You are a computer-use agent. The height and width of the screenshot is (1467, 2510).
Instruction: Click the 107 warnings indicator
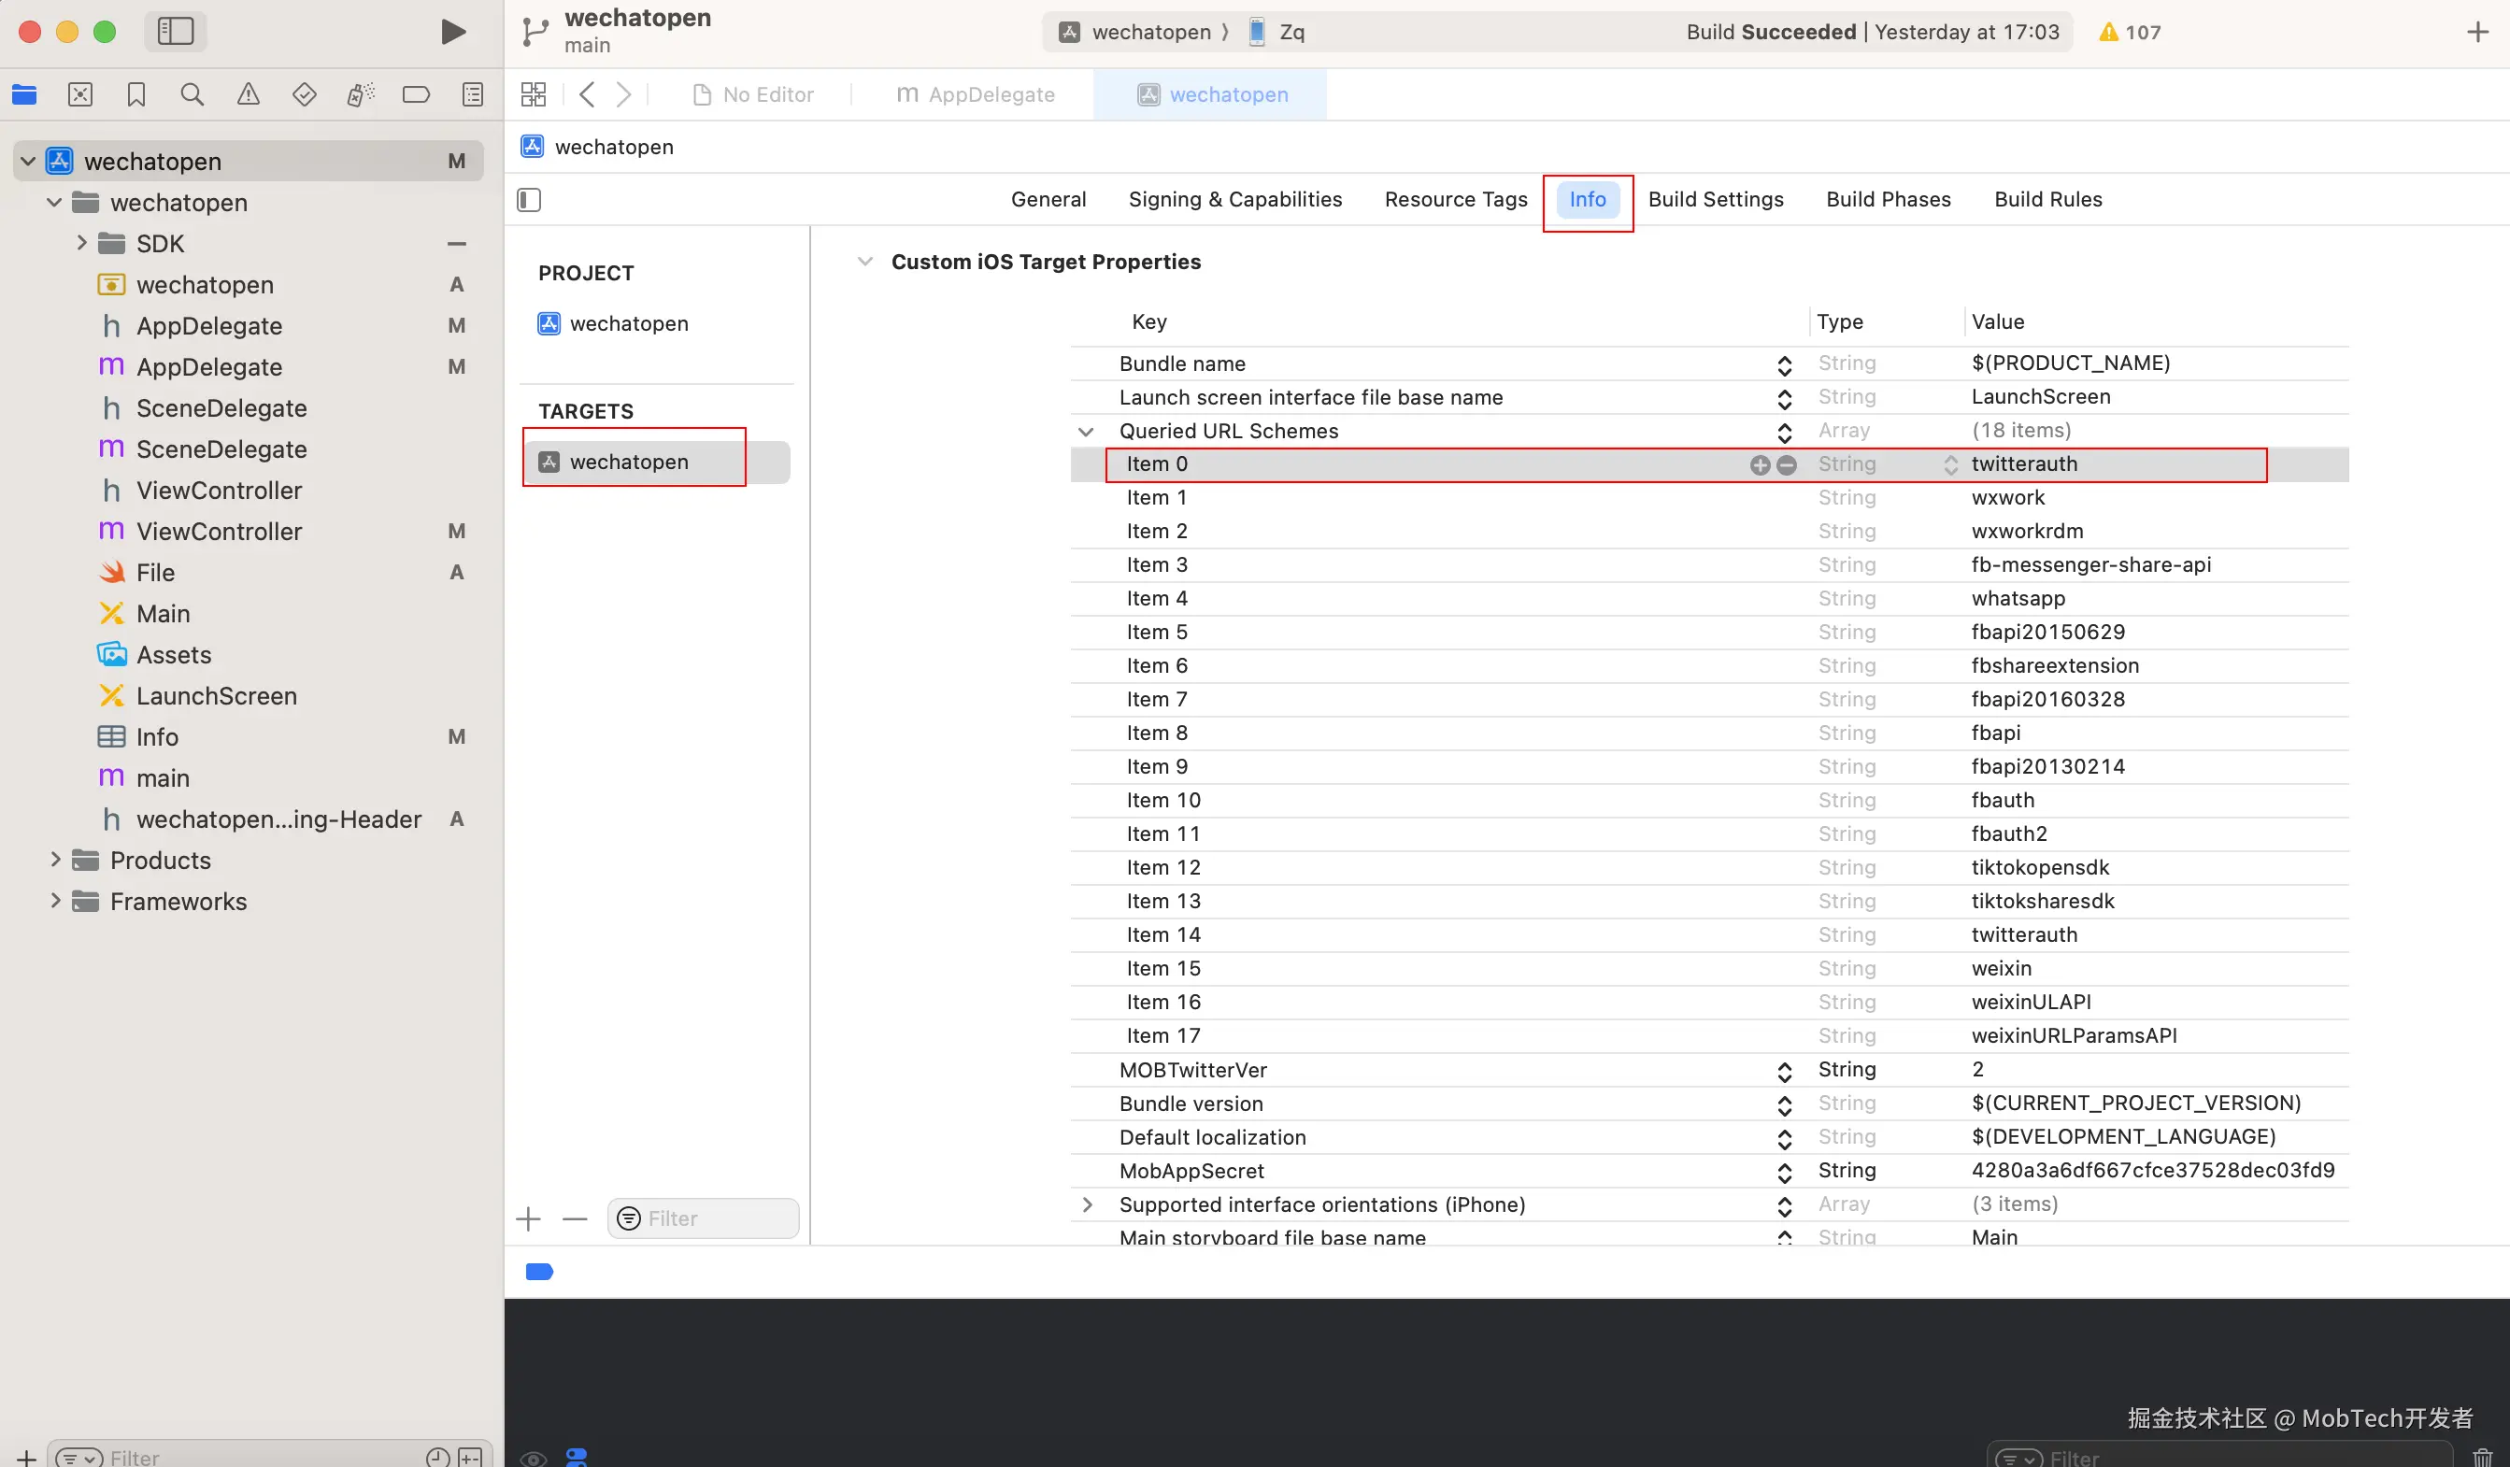click(2130, 32)
